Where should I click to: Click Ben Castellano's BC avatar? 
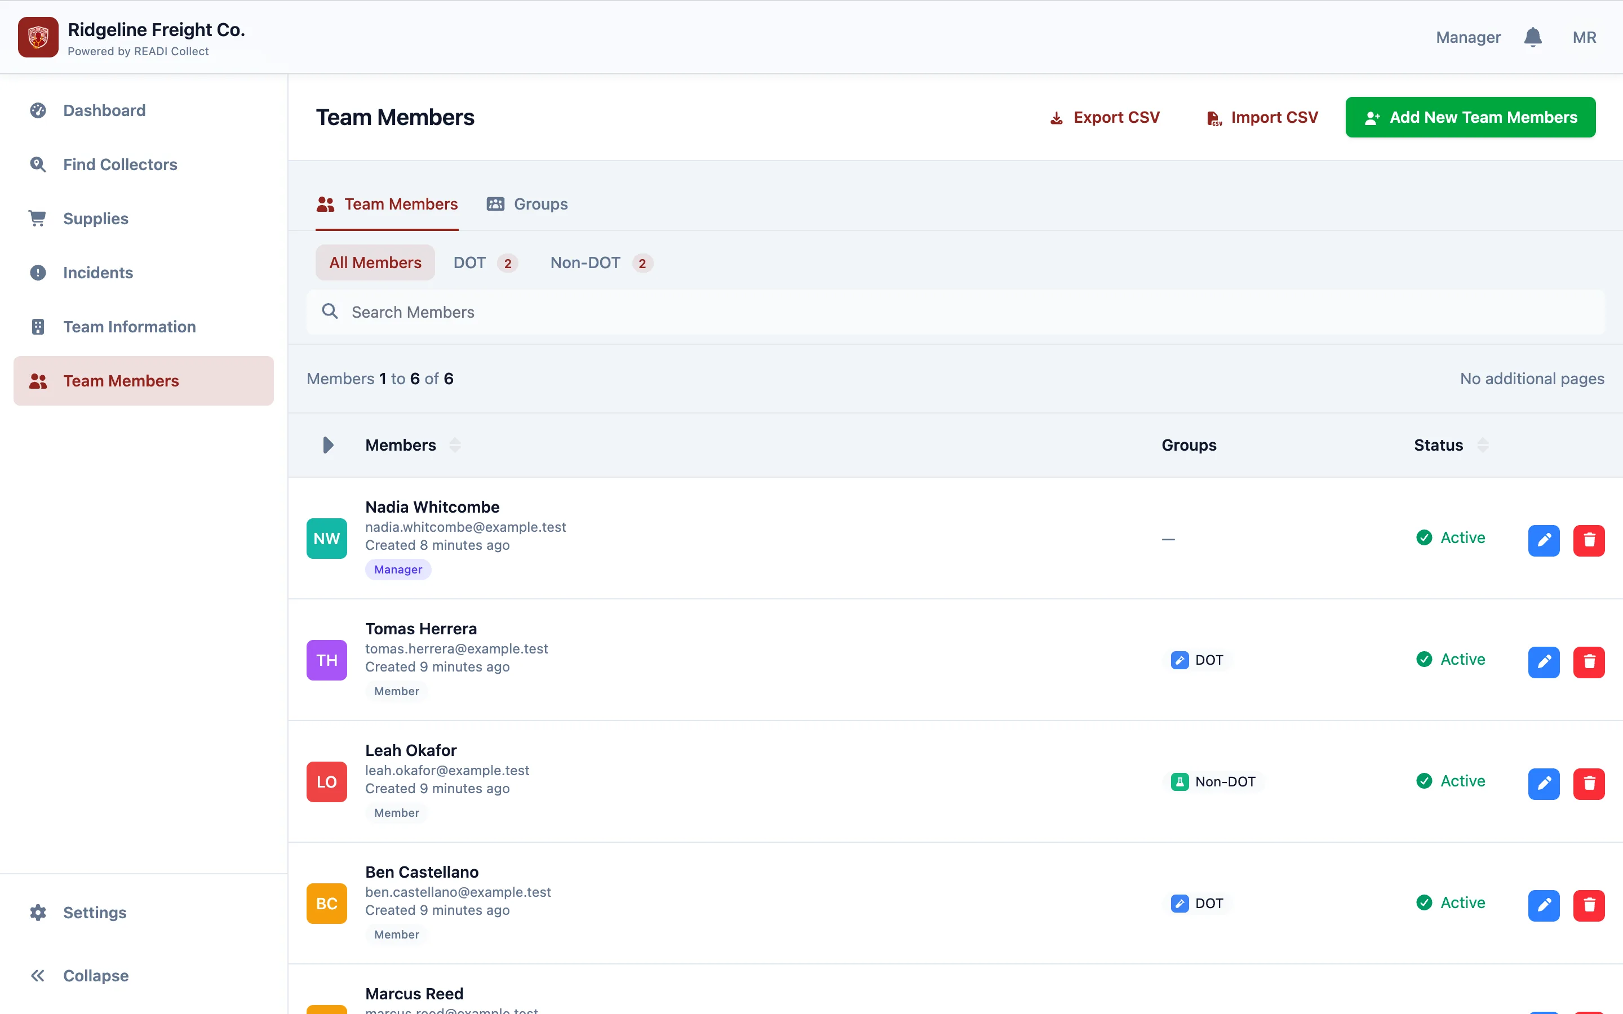327,904
